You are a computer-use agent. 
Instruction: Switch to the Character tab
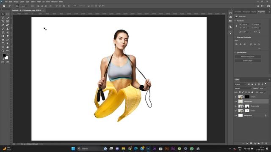click(238, 12)
